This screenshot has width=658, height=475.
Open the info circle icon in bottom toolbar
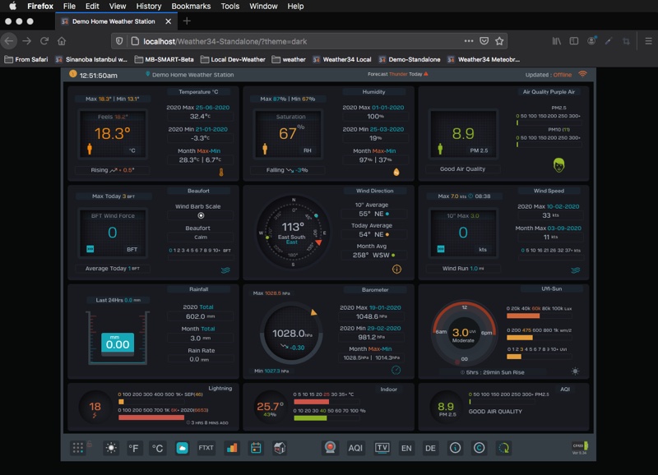[455, 448]
